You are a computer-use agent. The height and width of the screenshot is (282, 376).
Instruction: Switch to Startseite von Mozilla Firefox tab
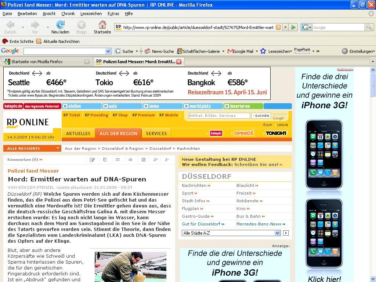pyautogui.click(x=47, y=62)
